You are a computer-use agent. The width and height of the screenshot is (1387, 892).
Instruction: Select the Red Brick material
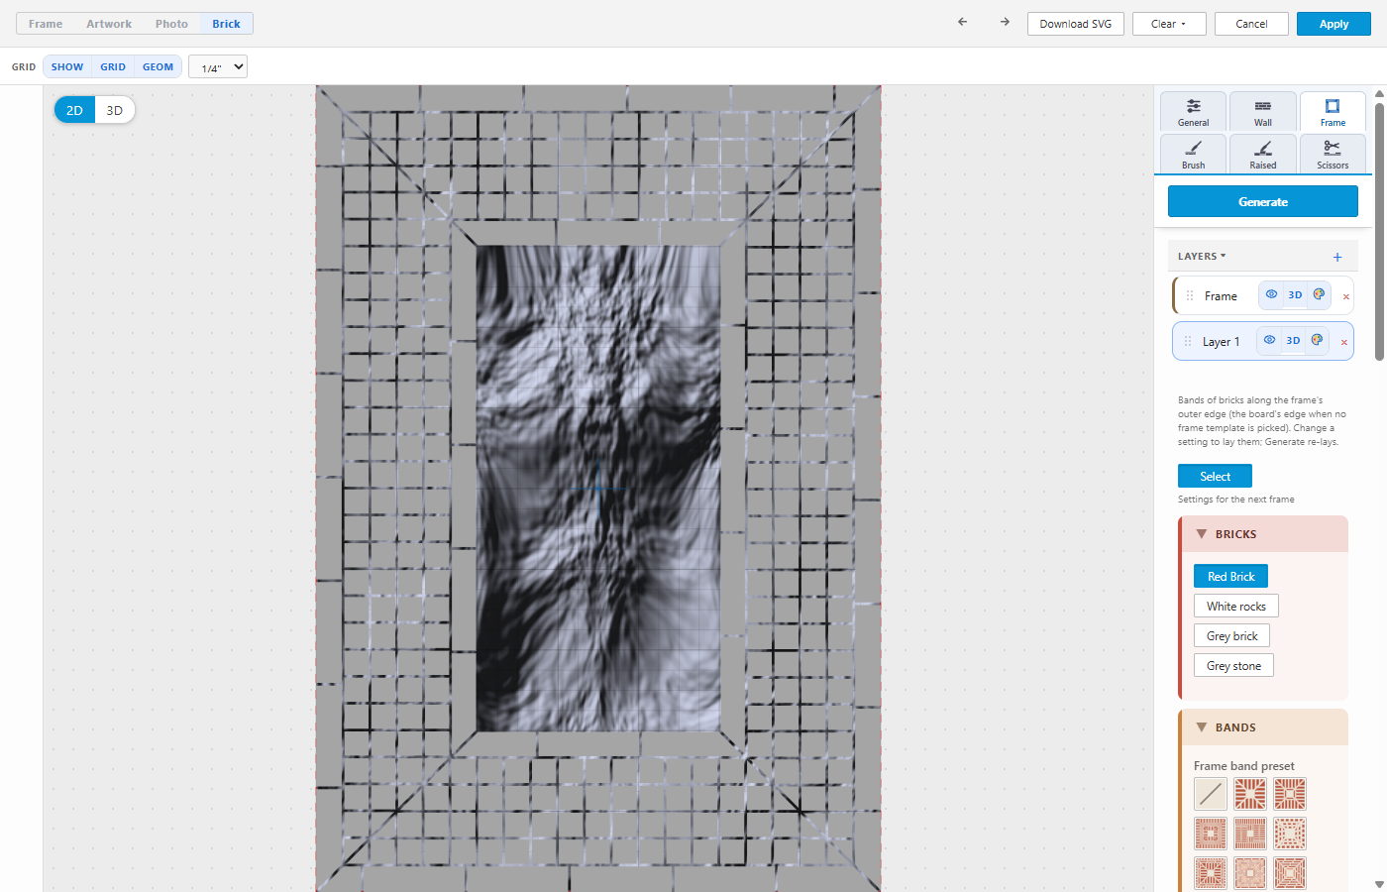coord(1230,577)
